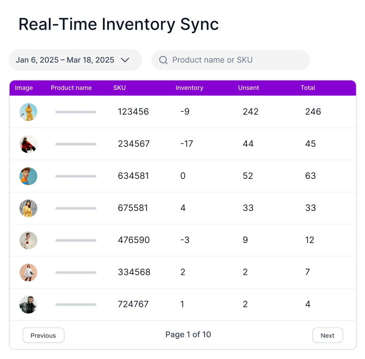The image size is (365, 359).
Task: Open product thumbnail for SKU 334568
Action: [28, 272]
